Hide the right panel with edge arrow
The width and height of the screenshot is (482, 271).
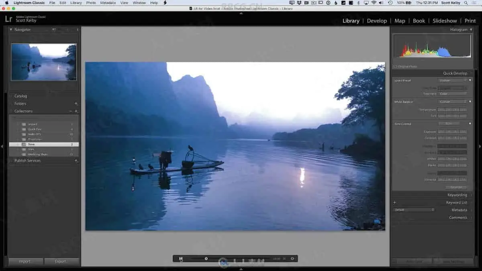pyautogui.click(x=480, y=147)
